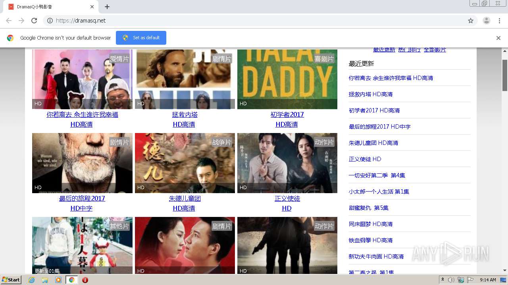Set Chrome as default browser
The height and width of the screenshot is (285, 508).
click(x=141, y=38)
